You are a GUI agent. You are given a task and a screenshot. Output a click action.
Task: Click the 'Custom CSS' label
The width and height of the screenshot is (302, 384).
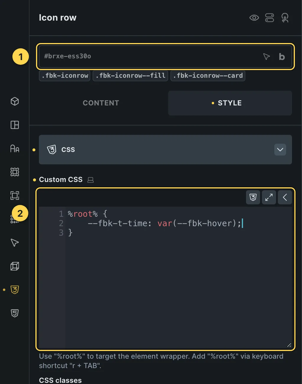click(x=61, y=180)
